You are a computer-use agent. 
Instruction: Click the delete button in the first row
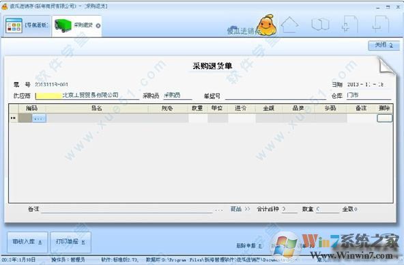[x=384, y=118]
